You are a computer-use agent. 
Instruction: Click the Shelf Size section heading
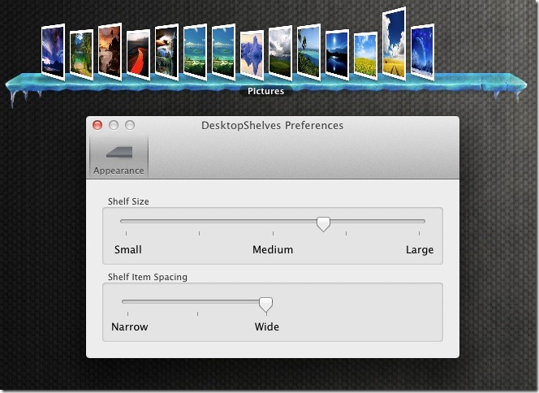[x=128, y=201]
